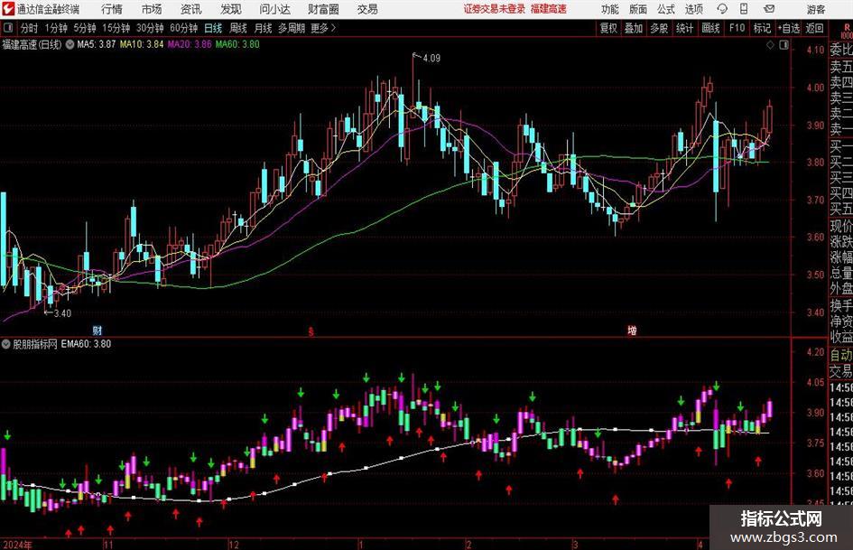Viewport: 853px width, 550px height.
Task: Toggle the left sidebar panel icon
Action: [x=7, y=28]
